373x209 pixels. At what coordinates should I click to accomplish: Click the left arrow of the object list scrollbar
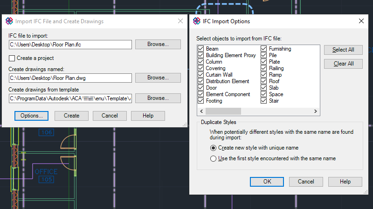click(x=201, y=111)
